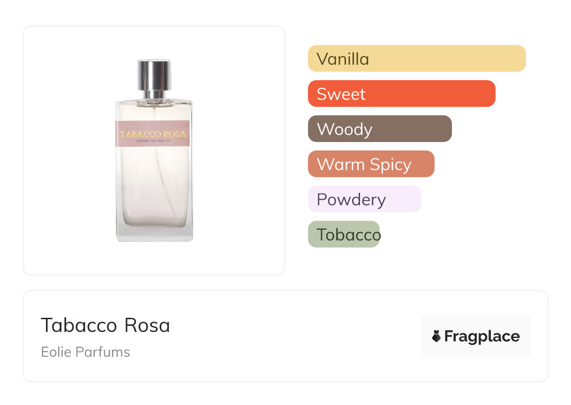Click the green Tobacco accord bar
The width and height of the screenshot is (571, 405).
click(x=344, y=234)
